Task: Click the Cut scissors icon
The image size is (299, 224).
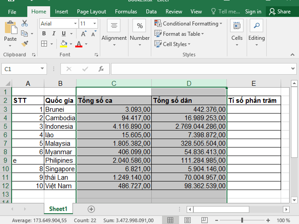Action: point(25,23)
